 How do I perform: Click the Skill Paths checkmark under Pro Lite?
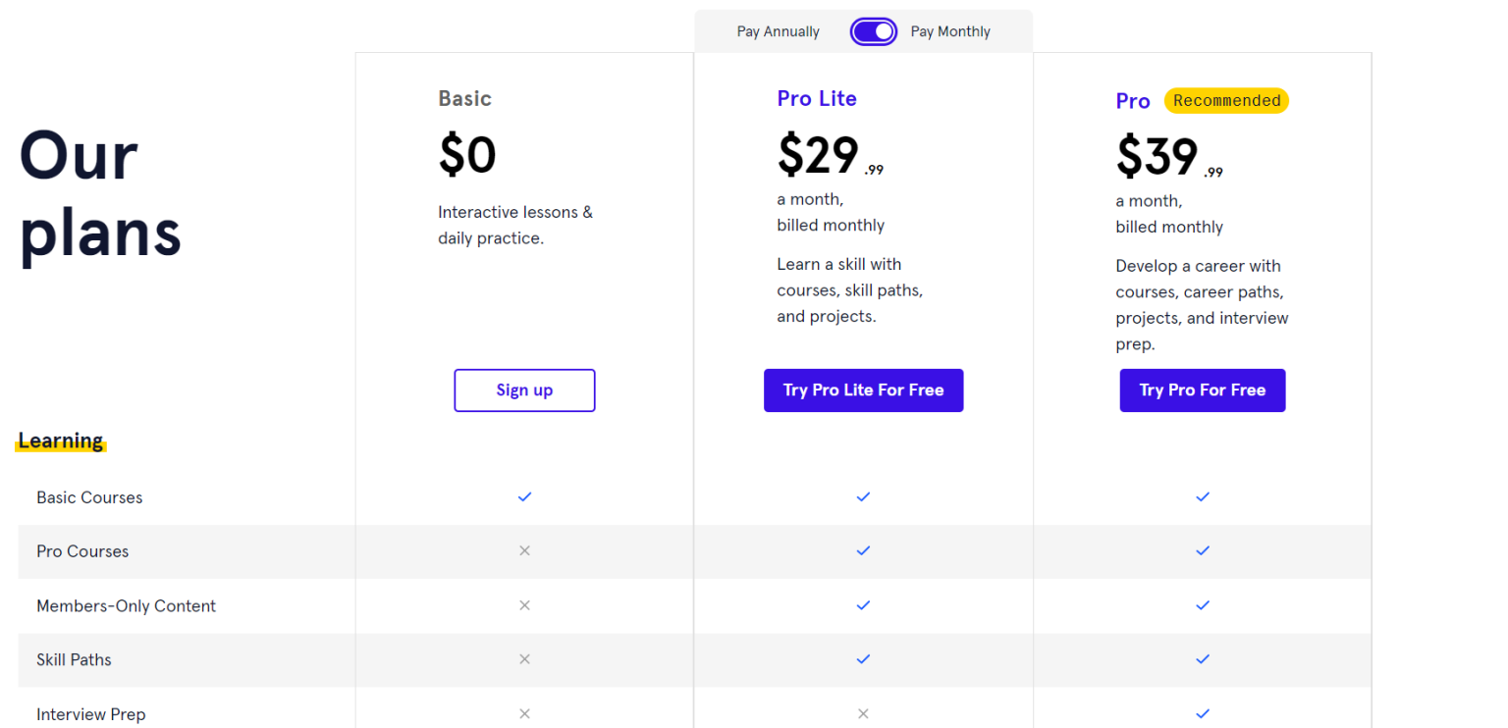click(x=863, y=659)
